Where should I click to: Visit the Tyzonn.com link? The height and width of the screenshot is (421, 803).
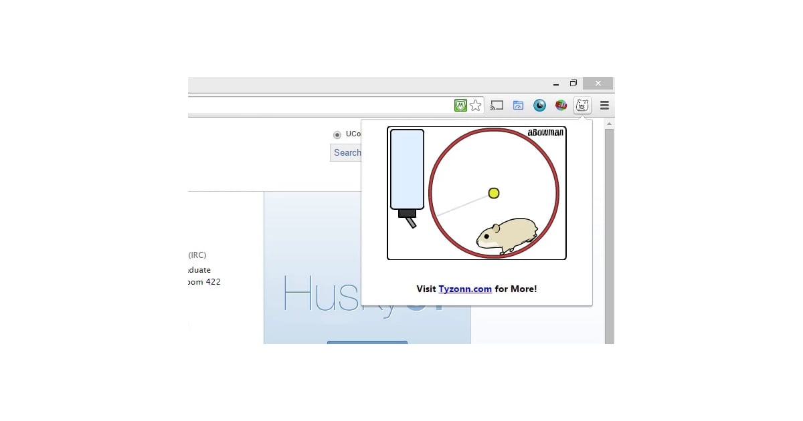[x=465, y=289]
